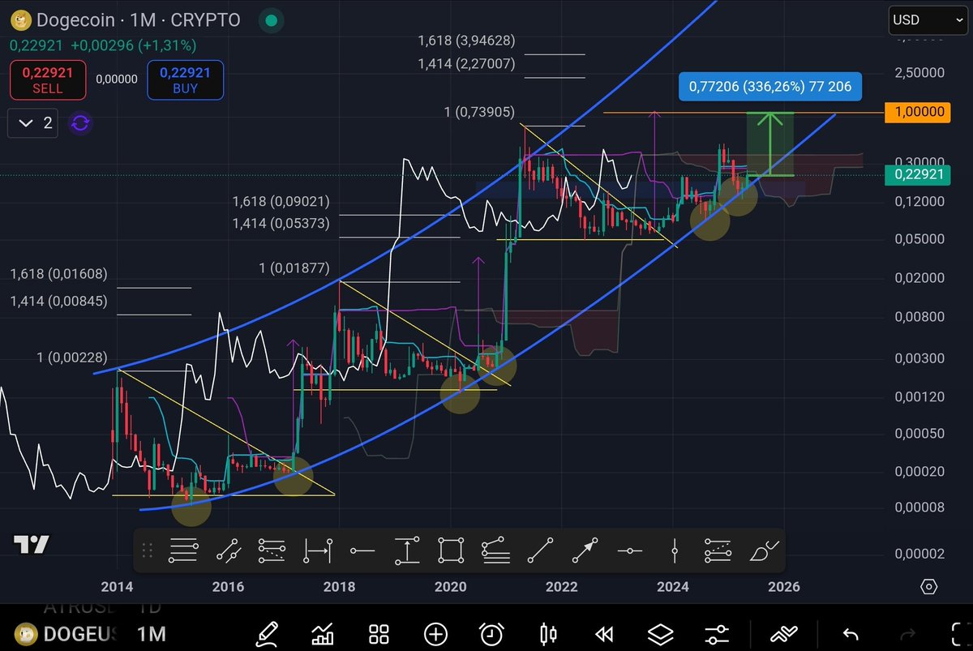973x651 pixels.
Task: Click the 0,00000 spread value
Action: tap(116, 79)
